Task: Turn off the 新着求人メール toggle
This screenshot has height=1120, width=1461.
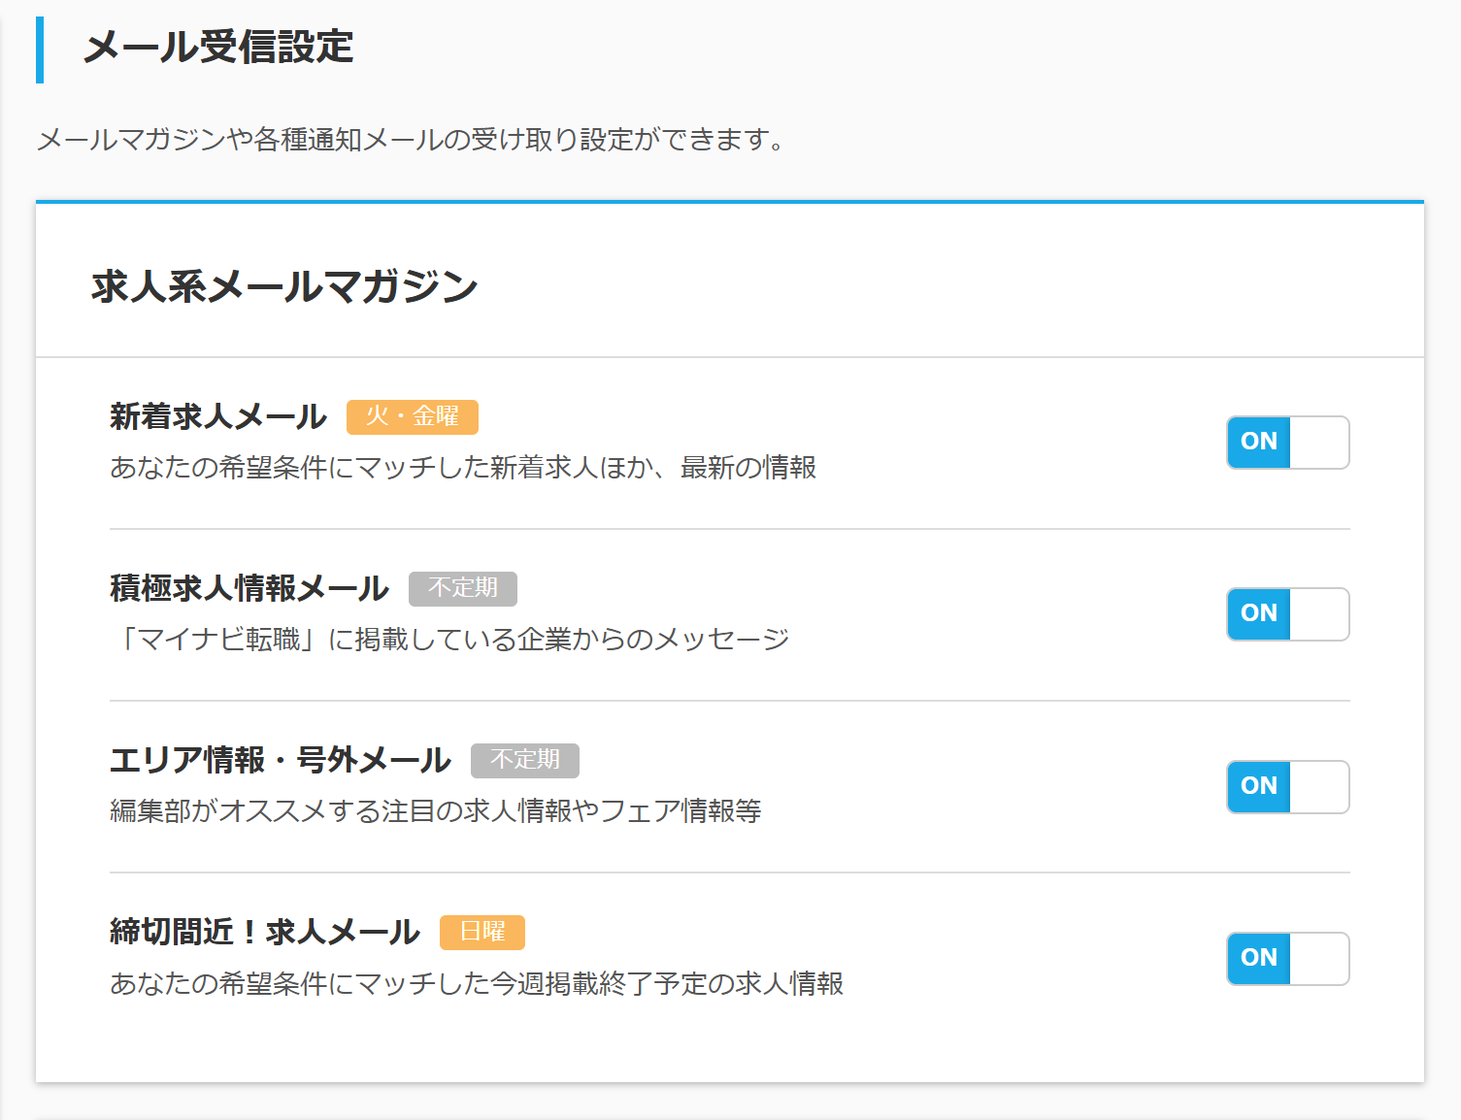Action: 1318,442
